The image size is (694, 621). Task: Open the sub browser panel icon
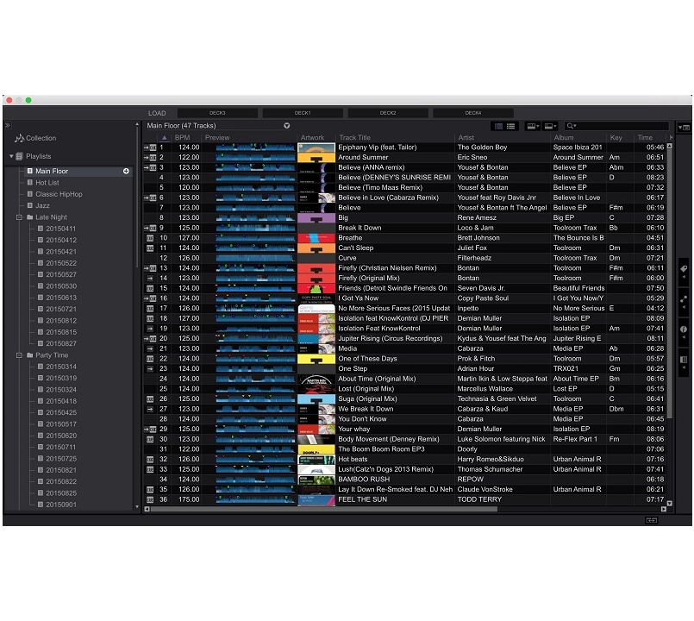pyautogui.click(x=684, y=359)
